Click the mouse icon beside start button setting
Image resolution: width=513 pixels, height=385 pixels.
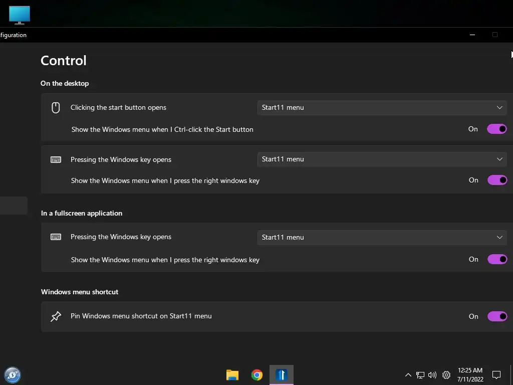(x=56, y=108)
